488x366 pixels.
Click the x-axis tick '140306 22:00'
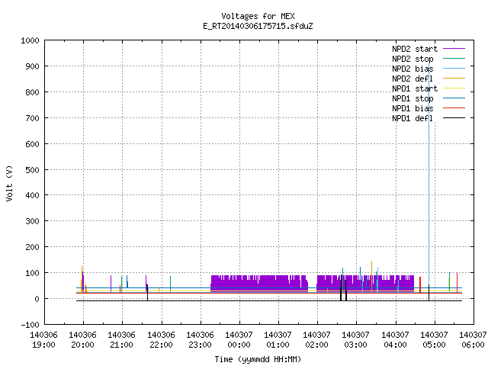click(x=161, y=340)
